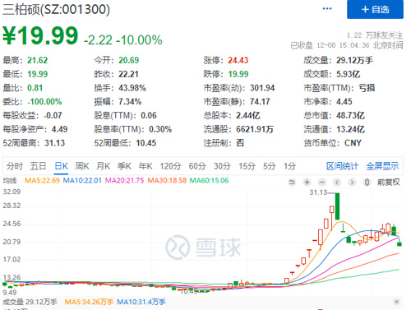Viewport: 411px width, 310px height.
Task: Shift chart to next period arrow
Action: pyautogui.click(x=352, y=182)
